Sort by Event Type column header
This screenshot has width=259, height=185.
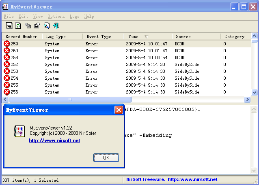pyautogui.click(x=103, y=36)
